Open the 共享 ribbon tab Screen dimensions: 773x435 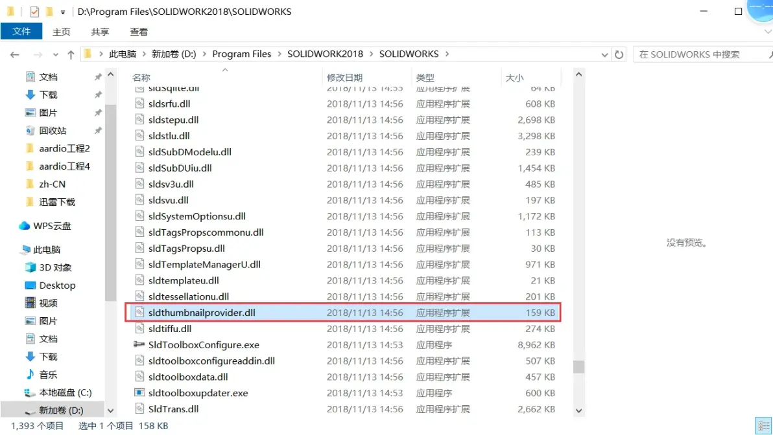(x=100, y=32)
